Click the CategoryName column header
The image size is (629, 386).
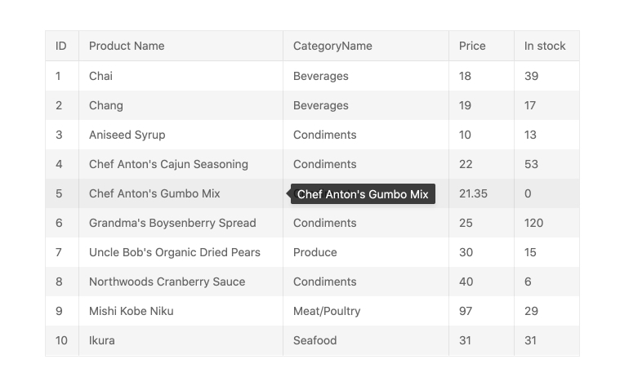coord(332,46)
